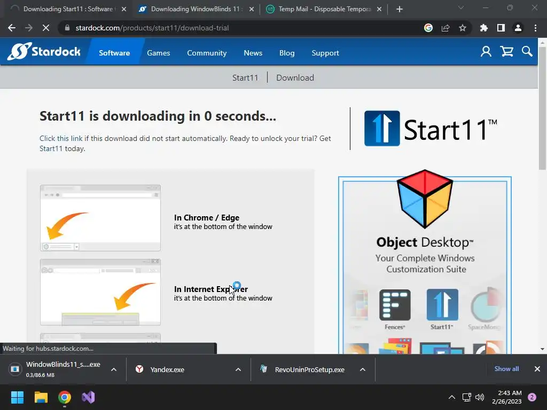
Task: Open the News menu item
Action: click(x=253, y=53)
